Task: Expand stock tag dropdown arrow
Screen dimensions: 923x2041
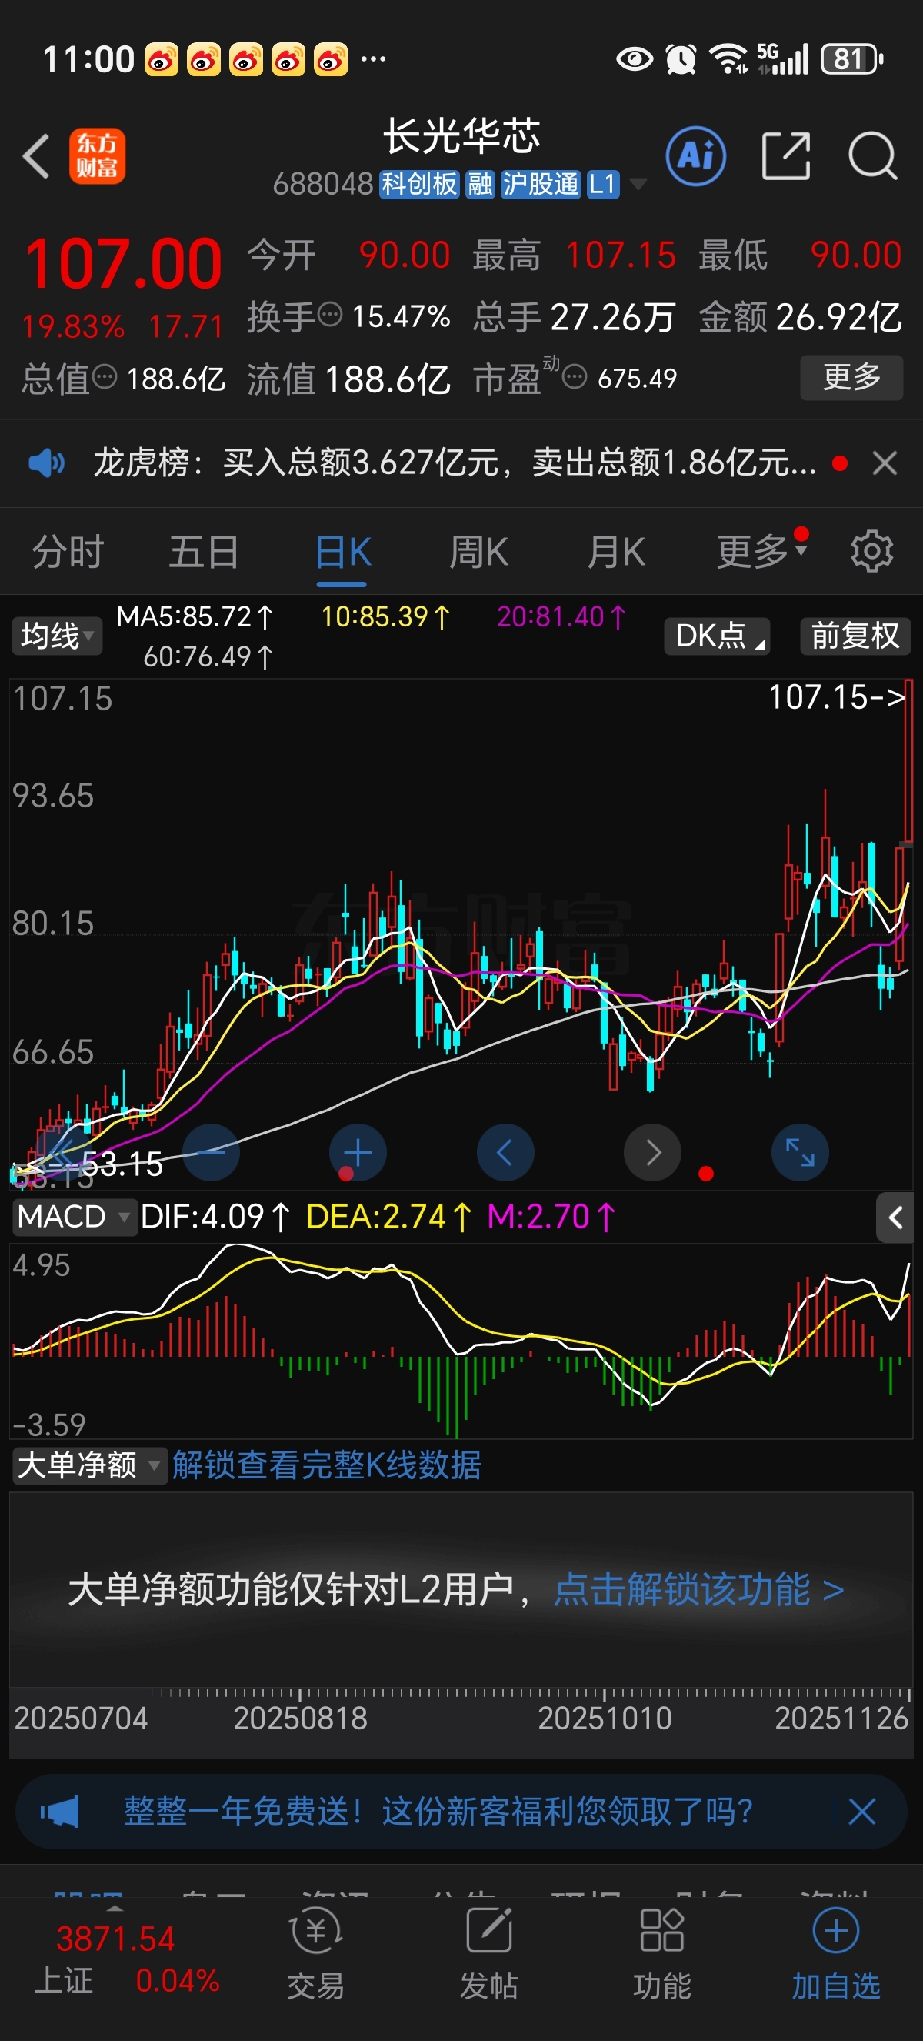Action: point(637,184)
